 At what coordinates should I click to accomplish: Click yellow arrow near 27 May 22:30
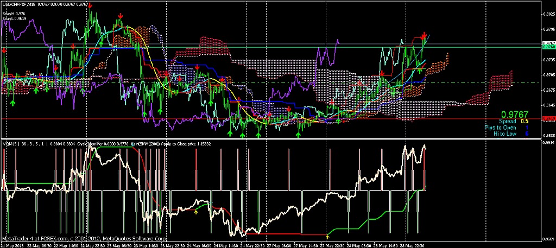(327, 236)
